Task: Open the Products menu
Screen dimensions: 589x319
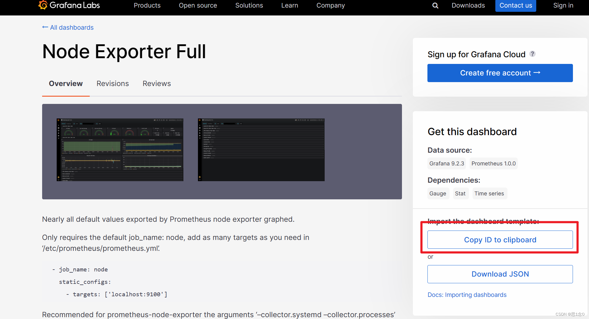Action: click(x=147, y=5)
